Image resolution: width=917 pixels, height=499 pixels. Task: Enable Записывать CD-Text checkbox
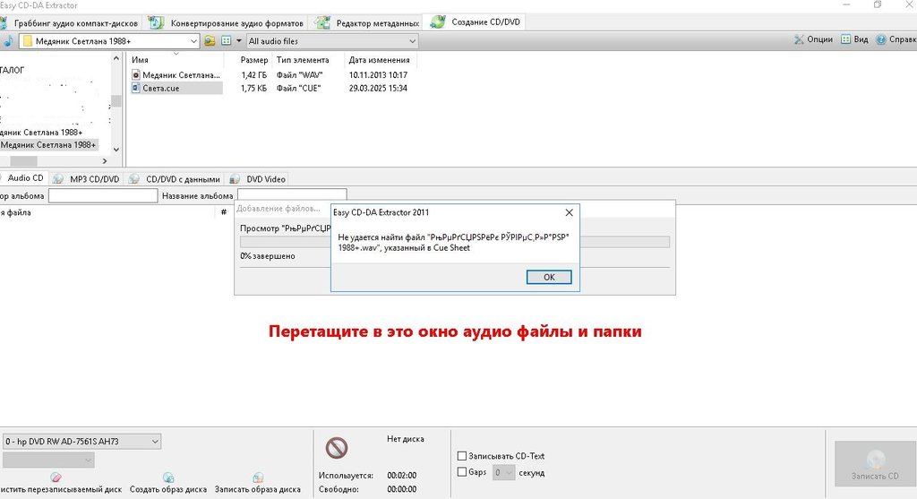462,456
